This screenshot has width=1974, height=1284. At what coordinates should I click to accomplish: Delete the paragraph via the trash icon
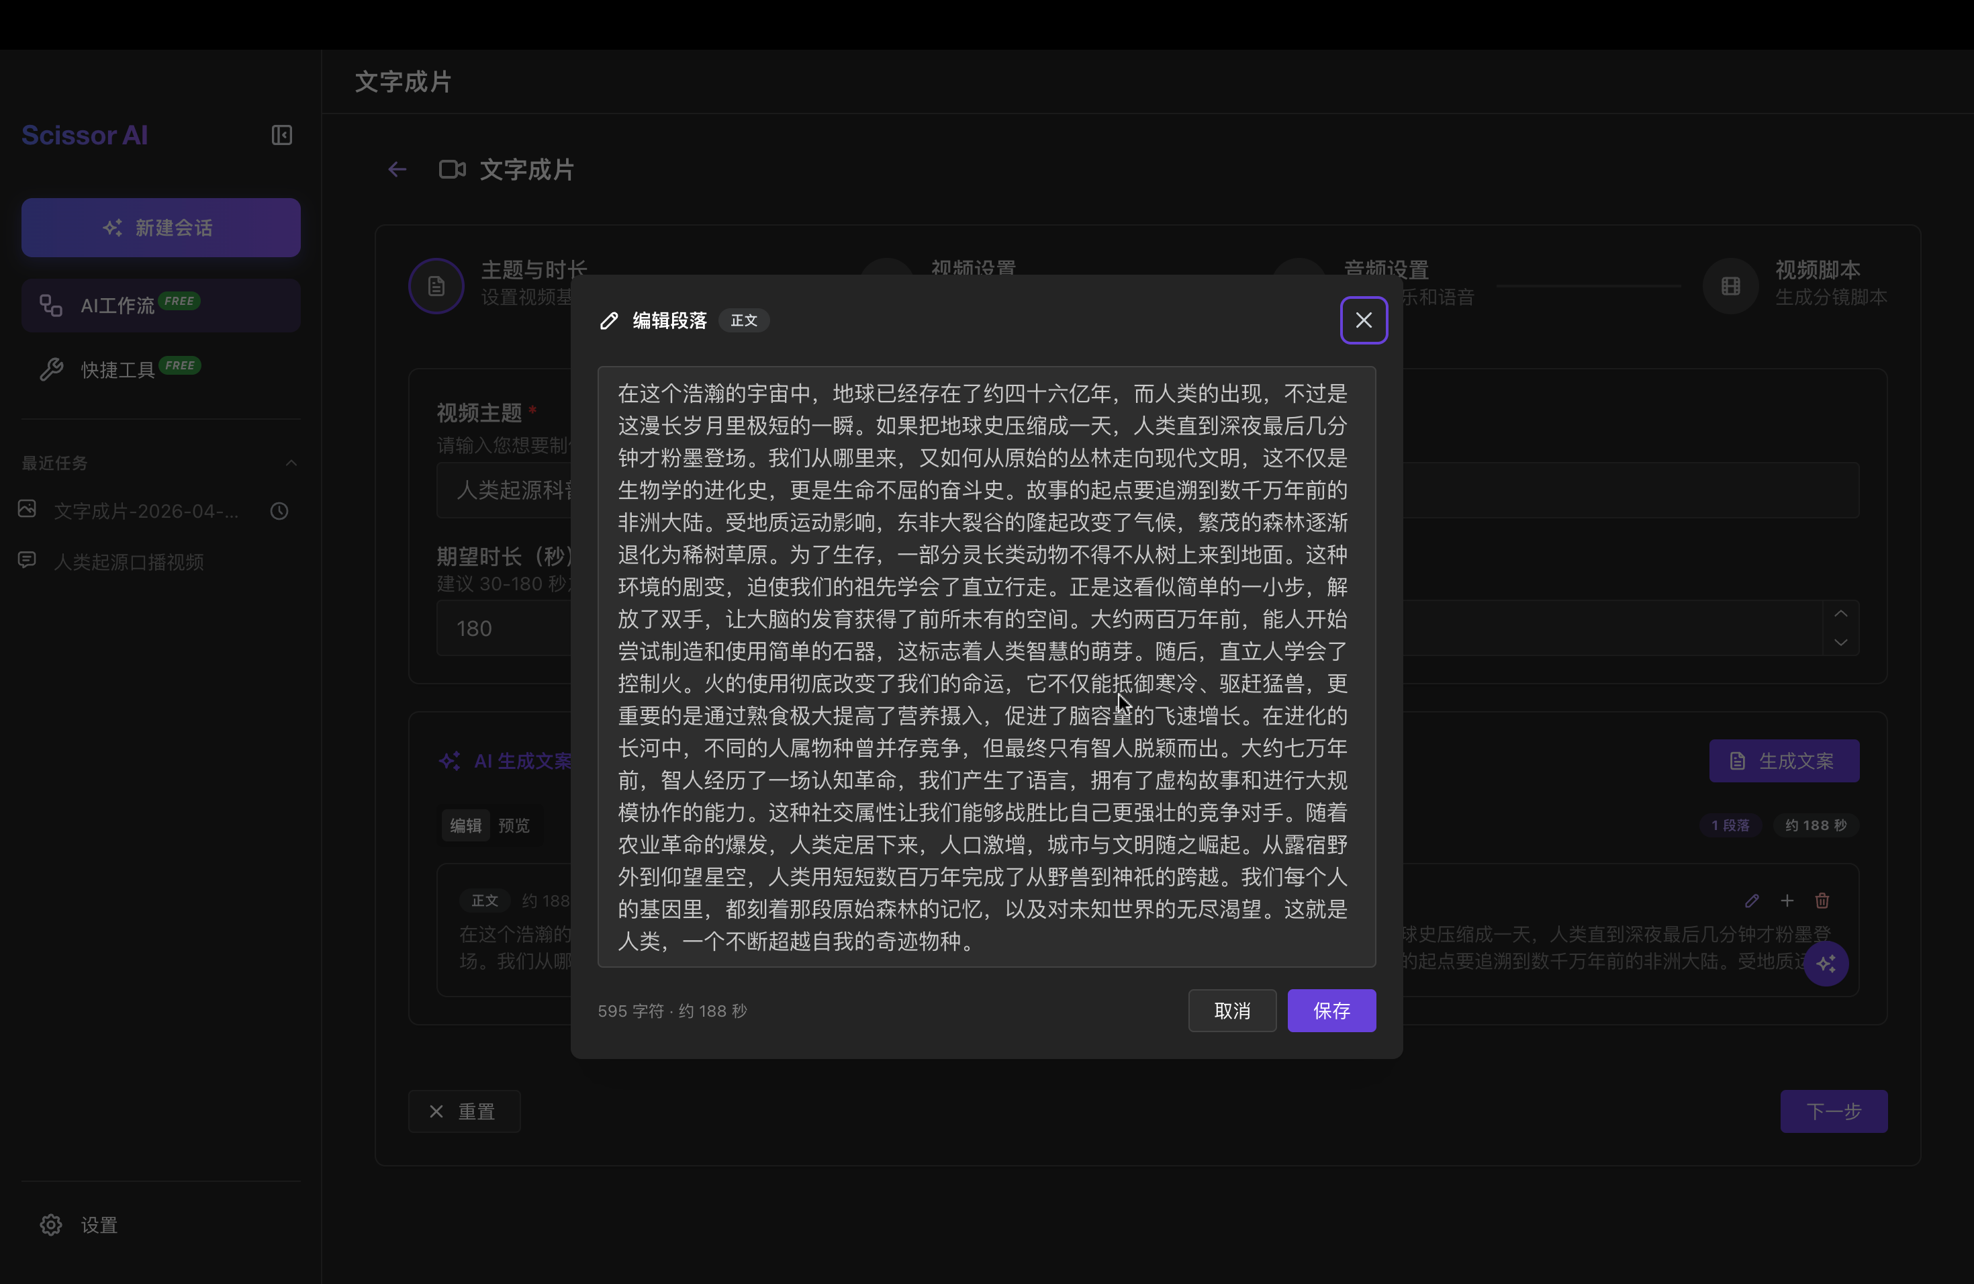click(1823, 900)
